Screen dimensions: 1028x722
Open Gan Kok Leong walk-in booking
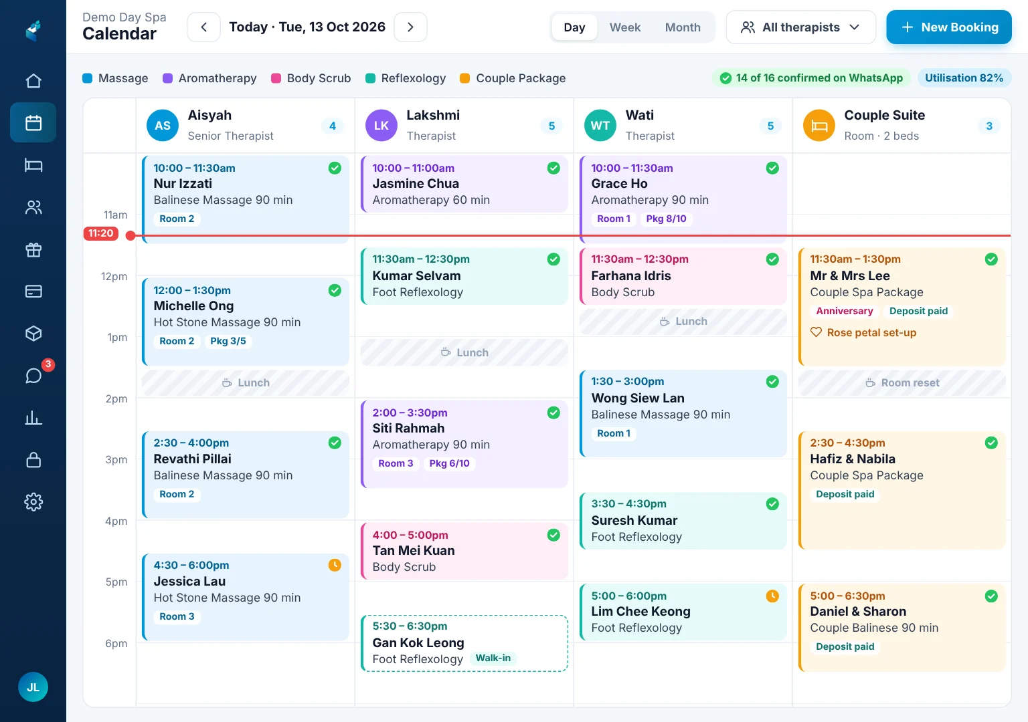(x=464, y=643)
